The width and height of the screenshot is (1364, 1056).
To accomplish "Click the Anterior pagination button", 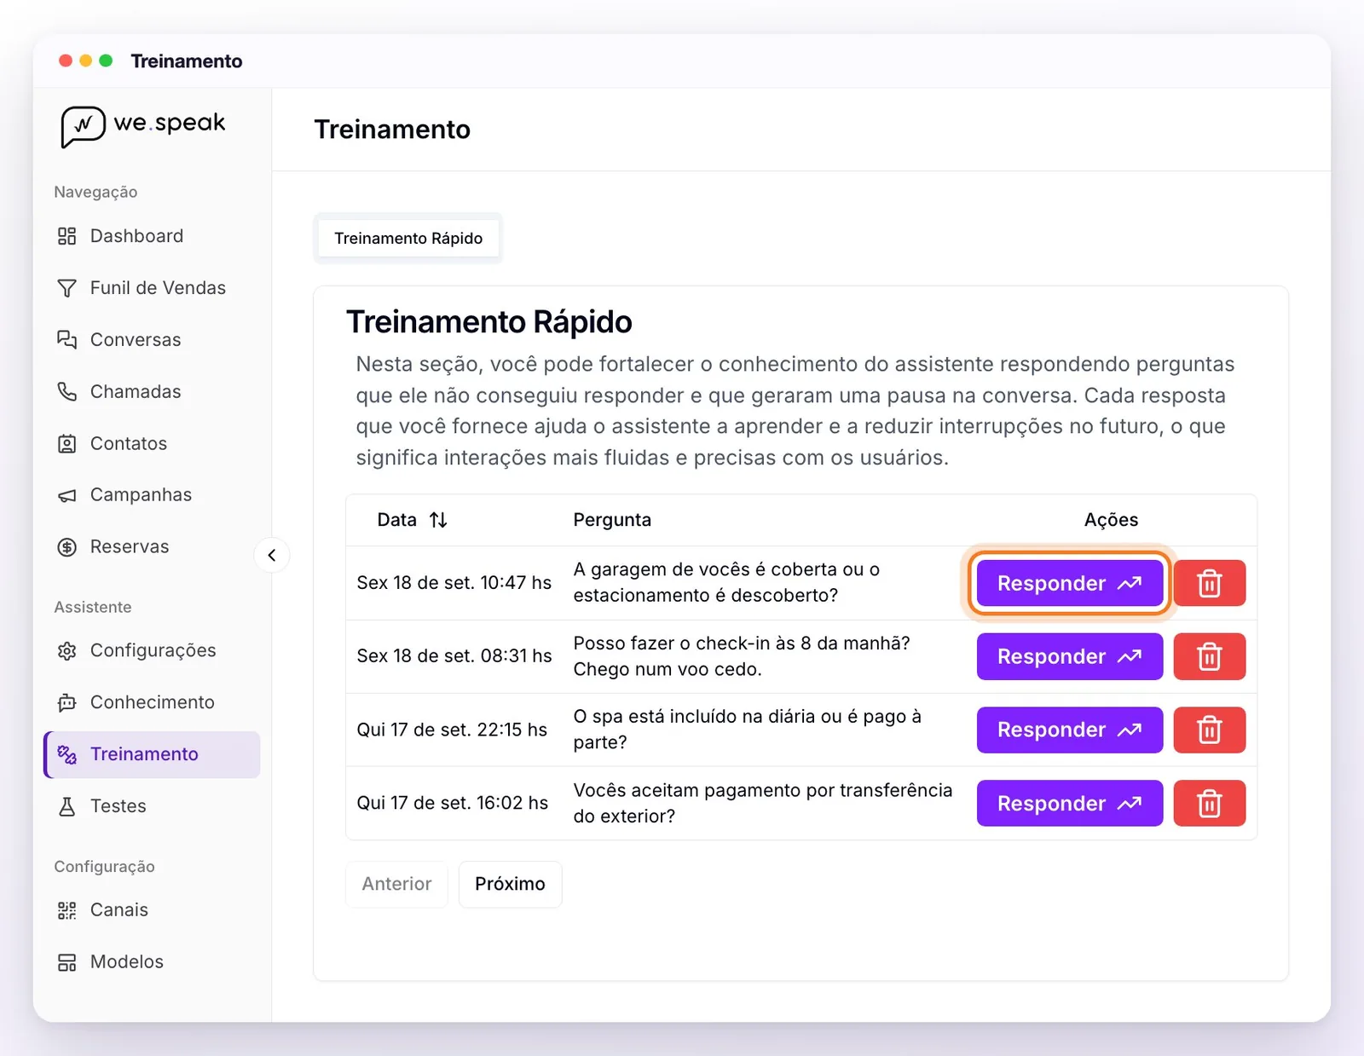I will click(x=396, y=884).
